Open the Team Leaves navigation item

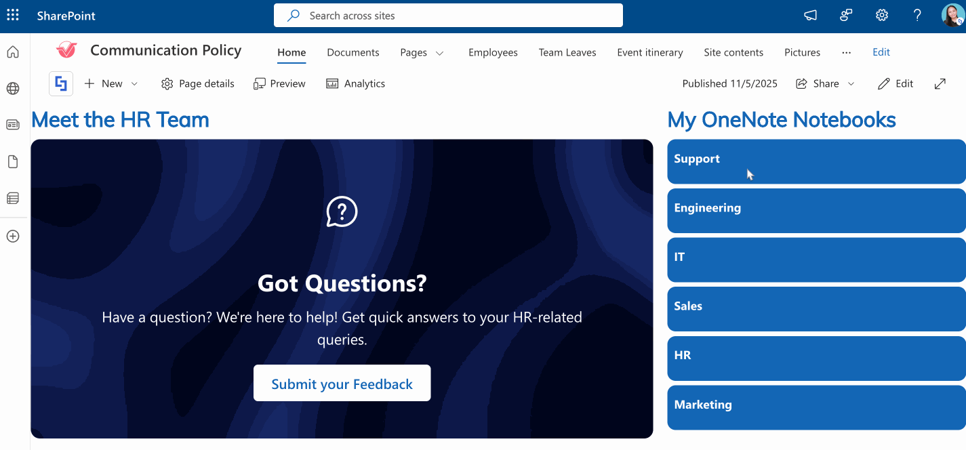click(x=567, y=52)
